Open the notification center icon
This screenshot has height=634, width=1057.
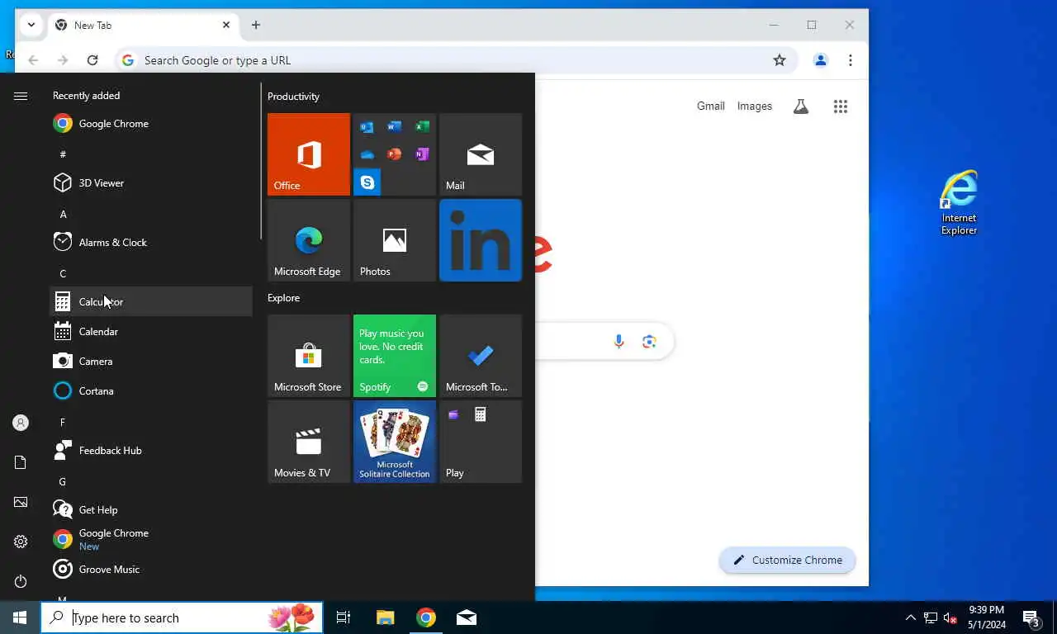[1031, 617]
